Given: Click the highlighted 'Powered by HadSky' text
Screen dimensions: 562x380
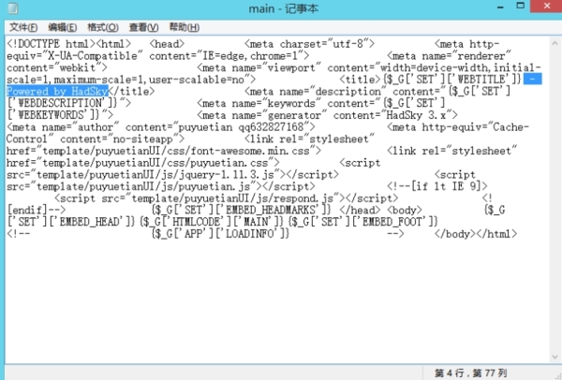Looking at the screenshot, I should point(57,92).
